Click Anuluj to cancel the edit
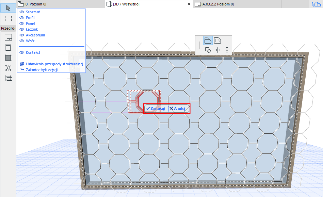The image size is (323, 197). coord(178,108)
